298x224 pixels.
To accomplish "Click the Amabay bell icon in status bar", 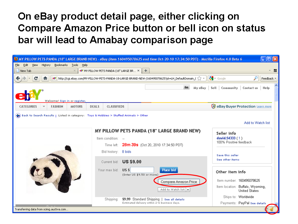I will point(271,209).
